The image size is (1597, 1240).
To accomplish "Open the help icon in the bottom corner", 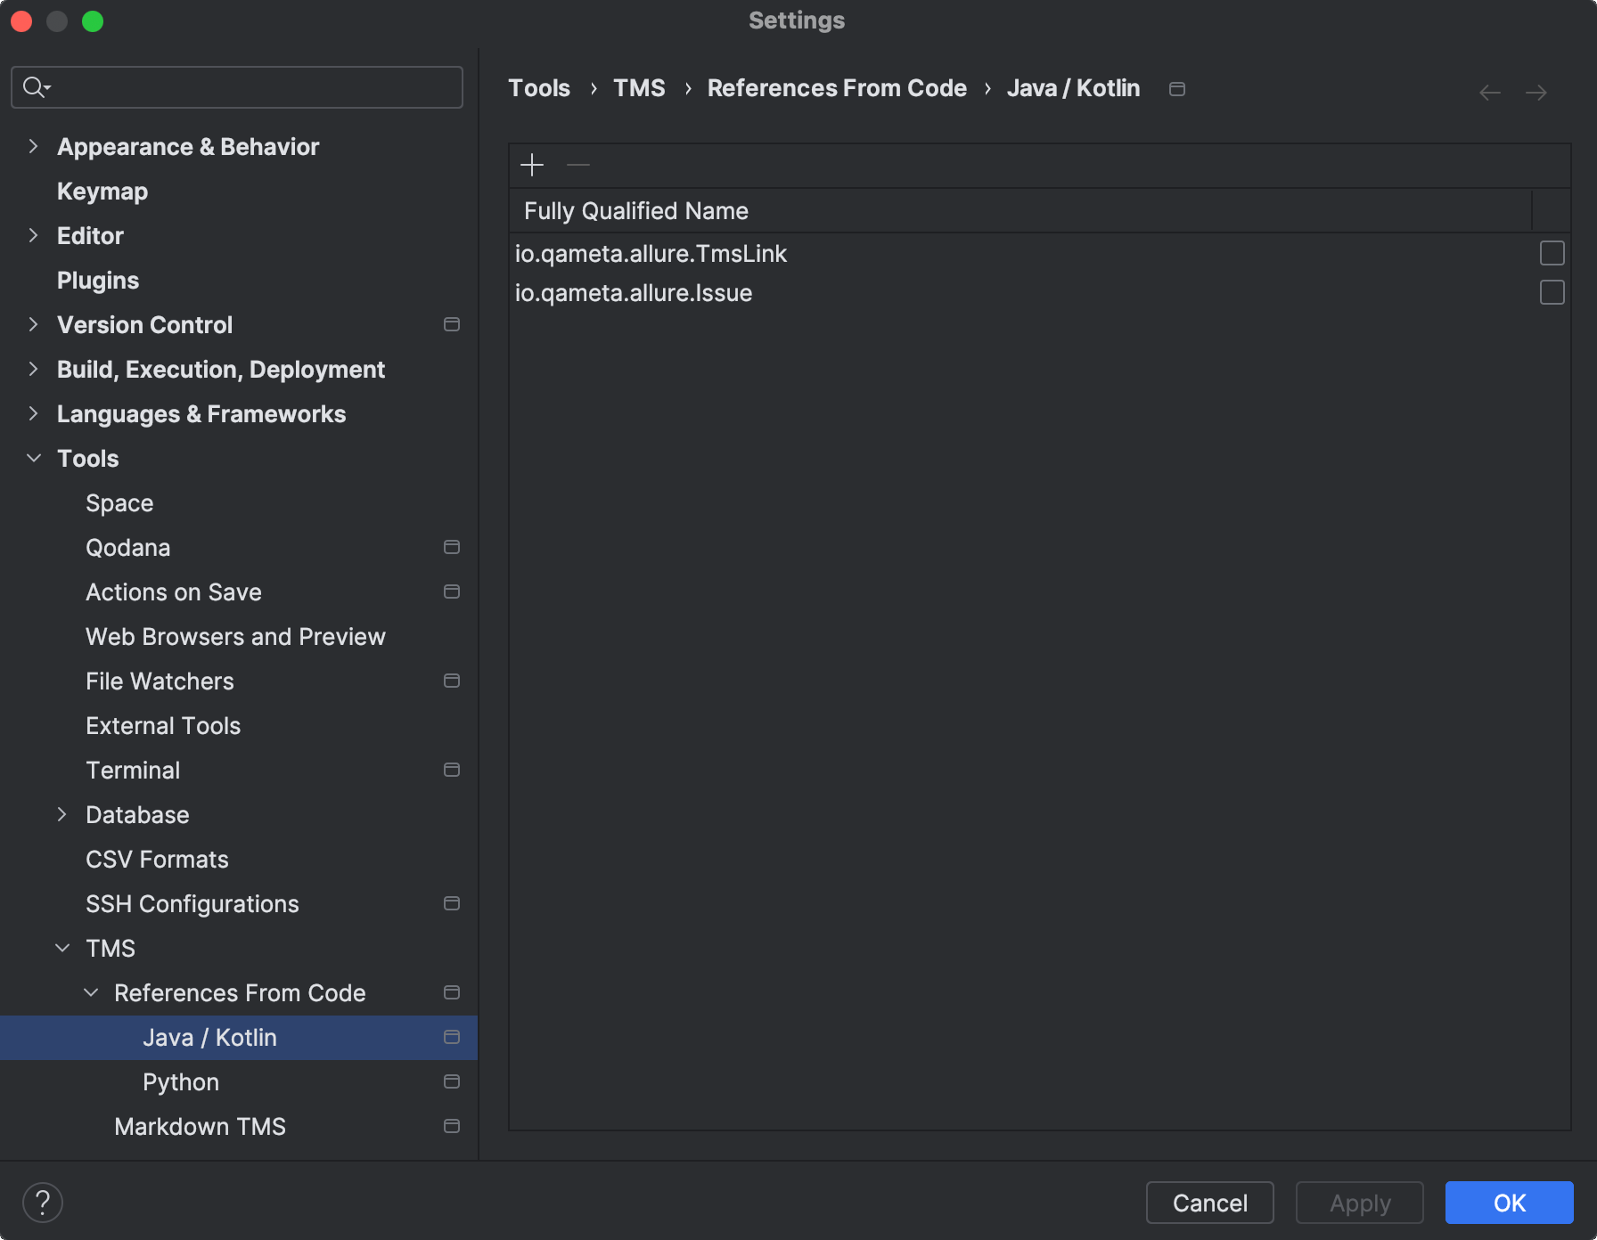I will (42, 1202).
